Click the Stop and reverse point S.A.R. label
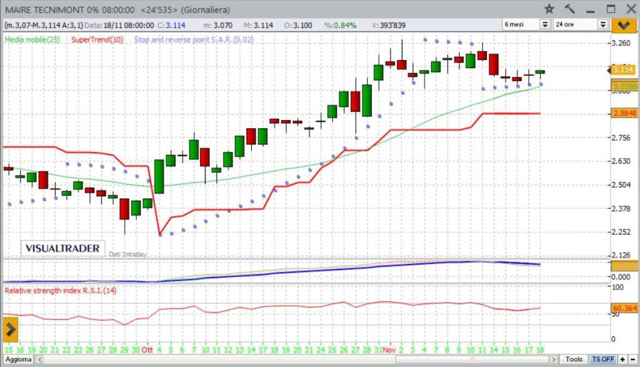The width and height of the screenshot is (640, 367). click(194, 39)
